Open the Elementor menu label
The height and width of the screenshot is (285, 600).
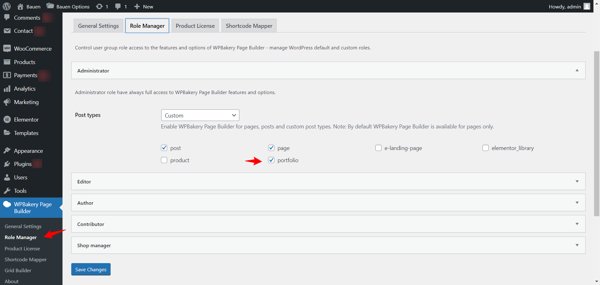pos(26,119)
